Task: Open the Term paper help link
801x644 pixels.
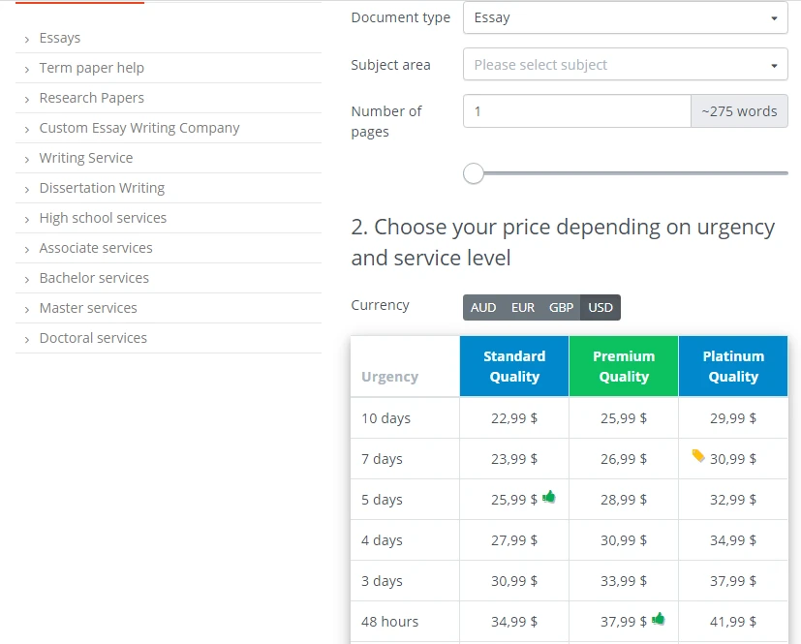Action: pyautogui.click(x=91, y=68)
